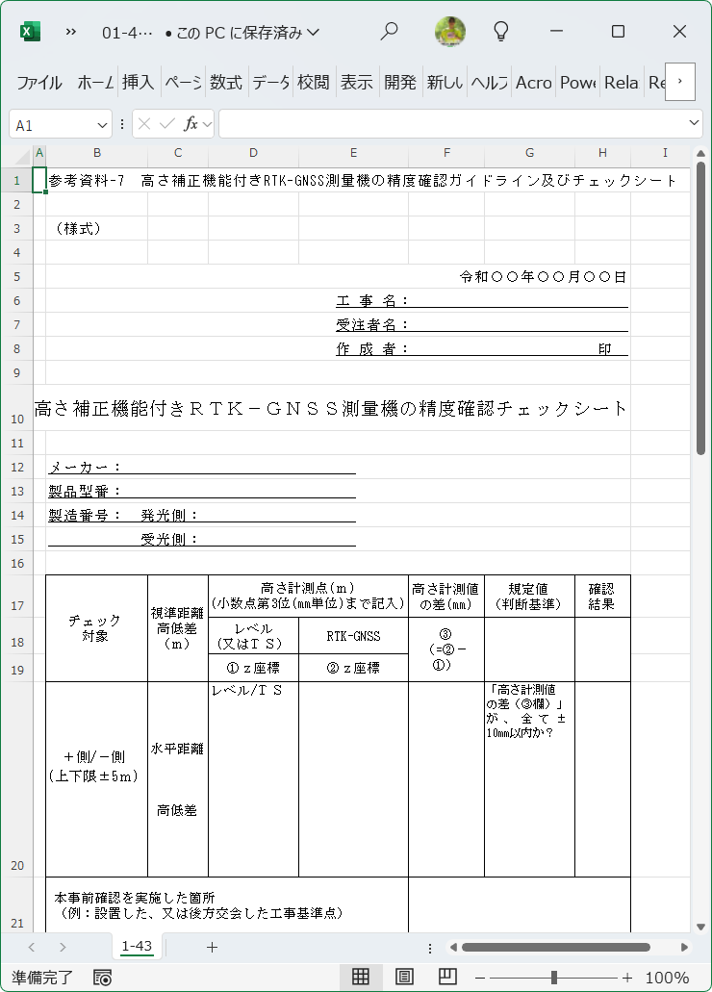Click the 受注者名： label
The height and width of the screenshot is (992, 712).
pos(372,325)
